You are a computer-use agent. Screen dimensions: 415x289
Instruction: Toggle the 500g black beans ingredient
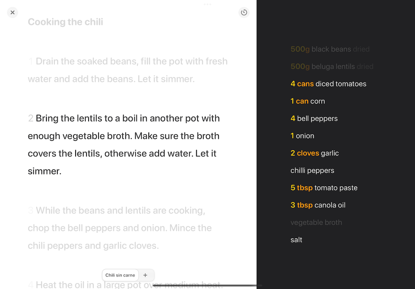[330, 49]
